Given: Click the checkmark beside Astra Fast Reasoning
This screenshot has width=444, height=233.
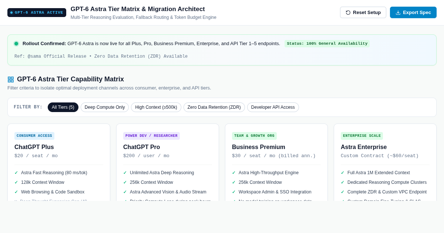Looking at the screenshot, I should 16,173.
